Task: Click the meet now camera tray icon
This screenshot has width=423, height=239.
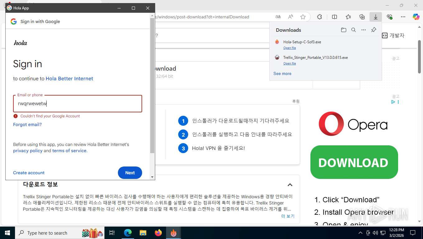Action: pyautogui.click(x=368, y=233)
